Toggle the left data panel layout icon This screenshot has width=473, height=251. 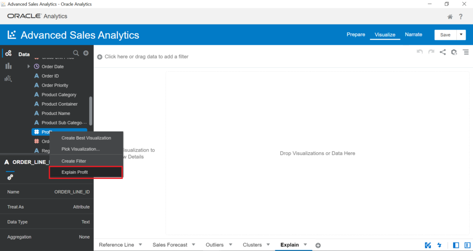click(456, 245)
